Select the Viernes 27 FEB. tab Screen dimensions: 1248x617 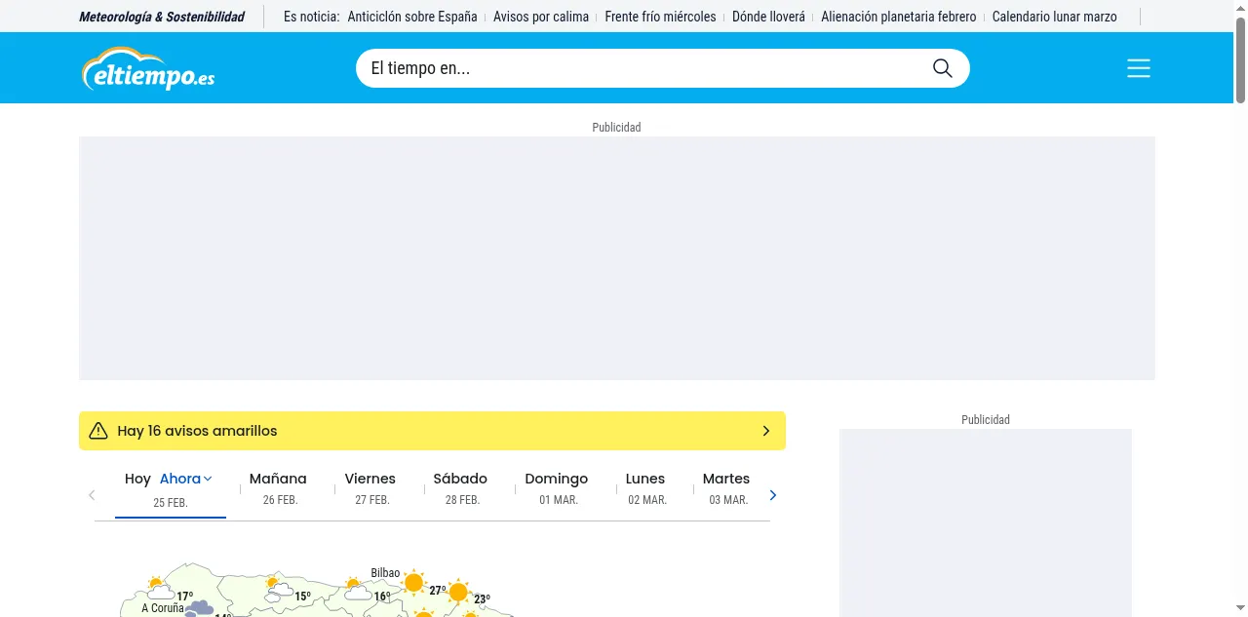pos(370,488)
